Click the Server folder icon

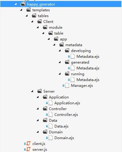39,91
